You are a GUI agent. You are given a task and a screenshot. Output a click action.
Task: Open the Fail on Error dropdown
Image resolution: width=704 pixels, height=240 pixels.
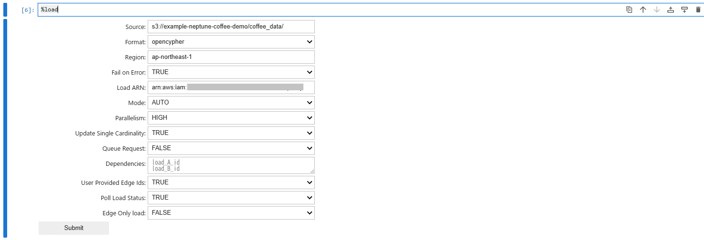[x=231, y=72]
